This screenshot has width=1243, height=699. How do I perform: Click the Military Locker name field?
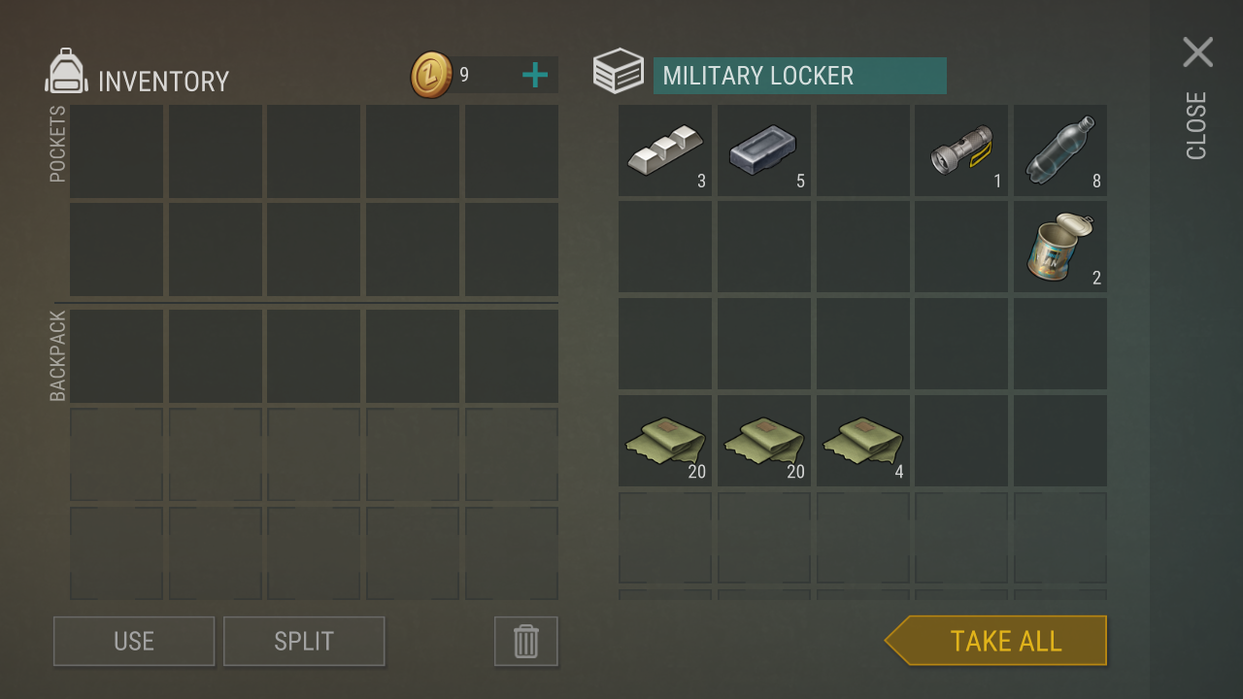799,76
